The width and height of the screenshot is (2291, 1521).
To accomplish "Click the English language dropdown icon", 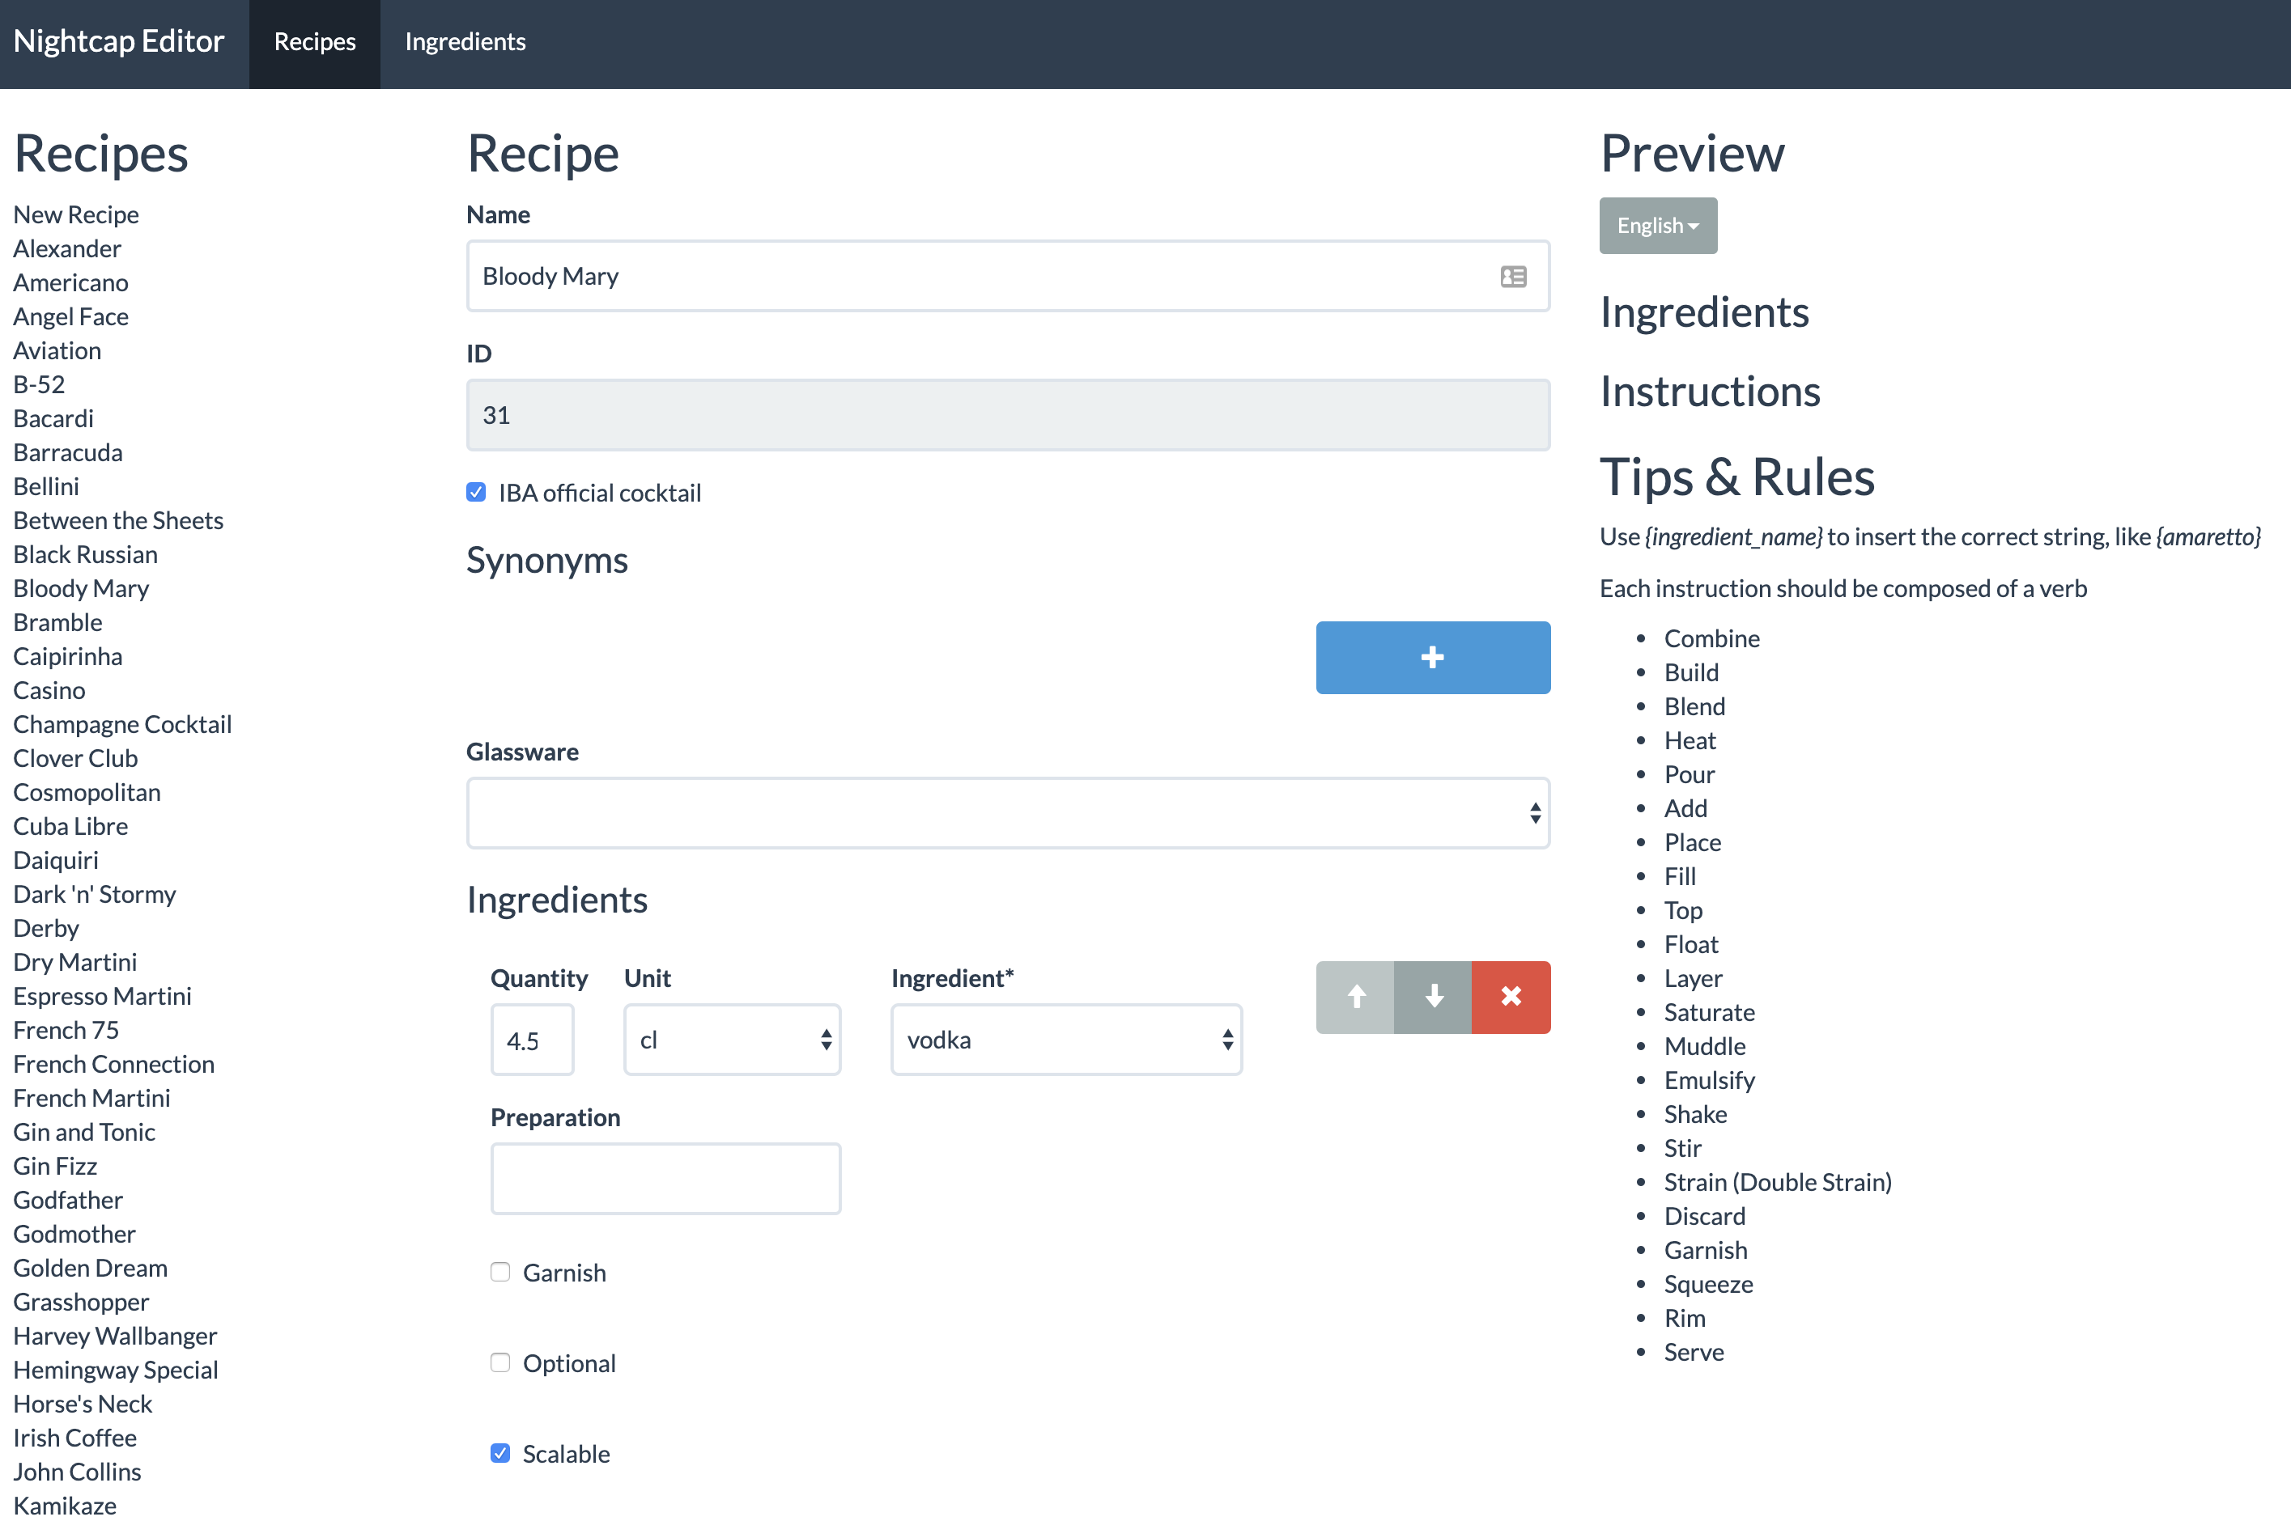I will (x=1695, y=224).
